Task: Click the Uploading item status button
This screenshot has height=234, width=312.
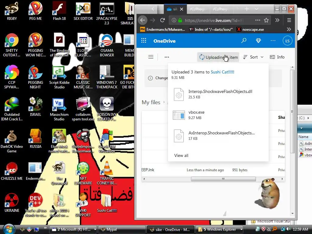Action: pos(218,57)
